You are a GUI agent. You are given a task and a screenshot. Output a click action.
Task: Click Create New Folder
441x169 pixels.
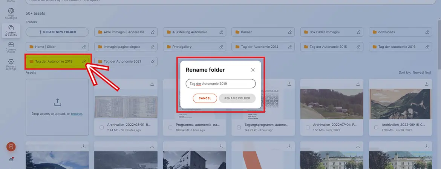click(57, 32)
